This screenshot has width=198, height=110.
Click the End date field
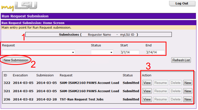pyautogui.click(x=155, y=52)
